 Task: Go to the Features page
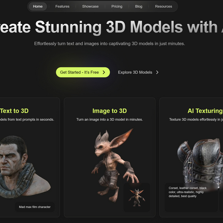[62, 6]
